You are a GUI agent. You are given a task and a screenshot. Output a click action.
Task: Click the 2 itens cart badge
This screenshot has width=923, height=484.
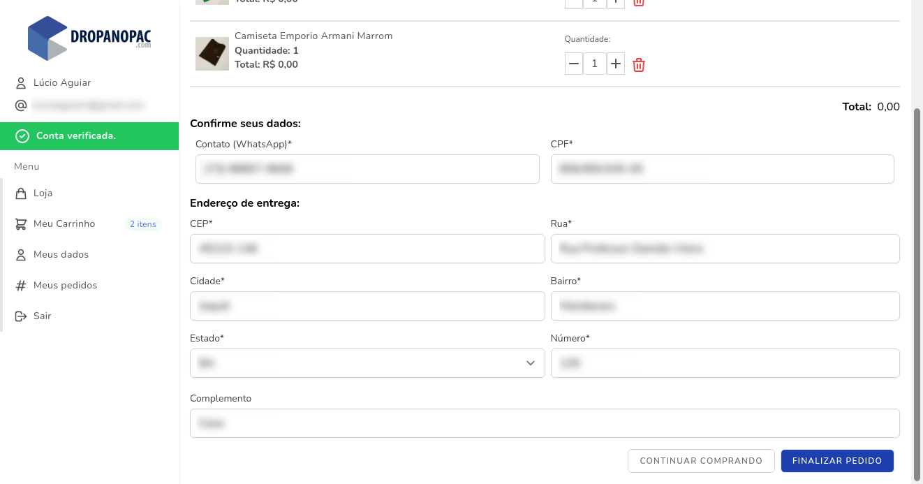click(142, 224)
